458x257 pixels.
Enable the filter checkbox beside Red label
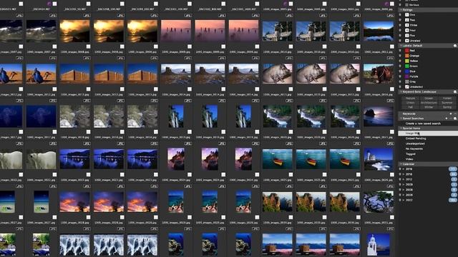click(x=400, y=51)
